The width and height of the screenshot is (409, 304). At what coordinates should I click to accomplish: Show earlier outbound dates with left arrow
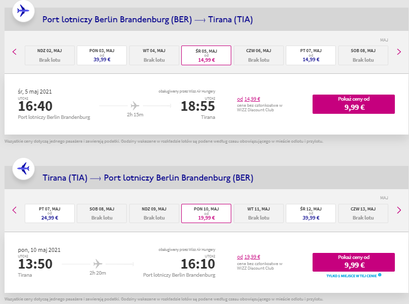[15, 52]
